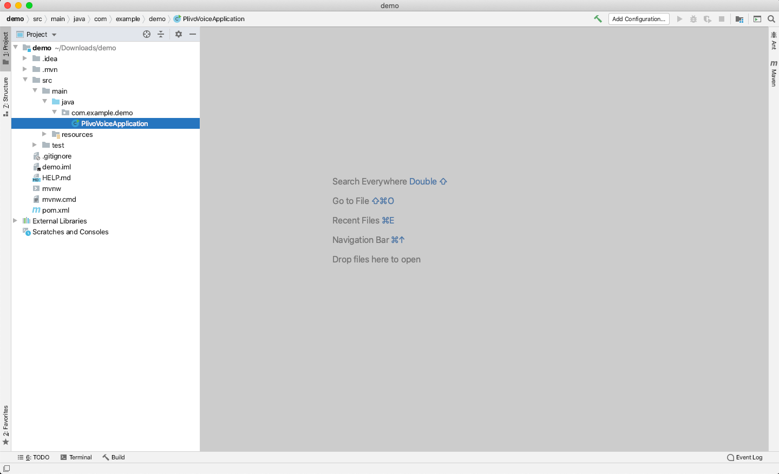Open the Project panel settings gear
The width and height of the screenshot is (779, 474).
(x=179, y=34)
